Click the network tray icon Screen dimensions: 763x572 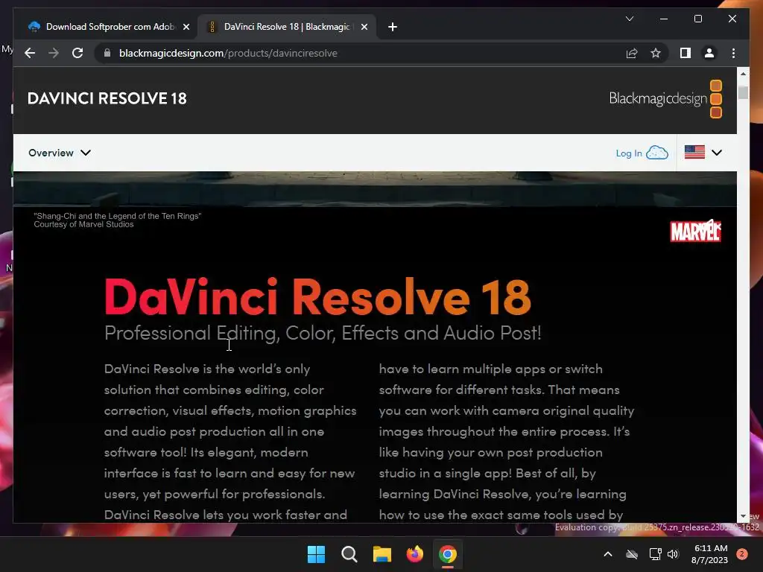click(655, 554)
